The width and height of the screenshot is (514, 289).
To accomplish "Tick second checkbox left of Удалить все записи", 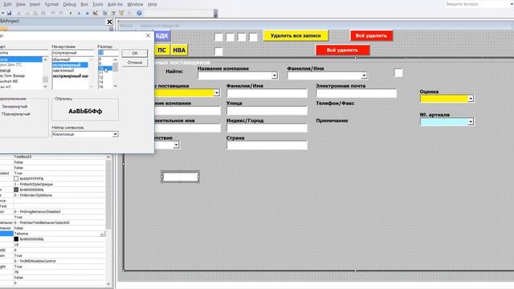I will 230,37.
